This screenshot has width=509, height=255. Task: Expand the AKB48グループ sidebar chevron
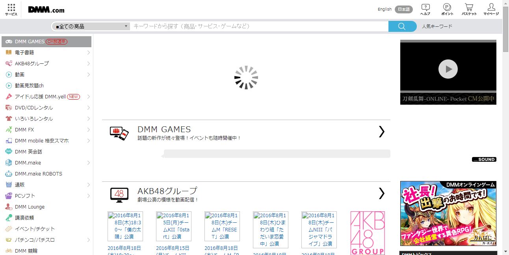[88, 63]
